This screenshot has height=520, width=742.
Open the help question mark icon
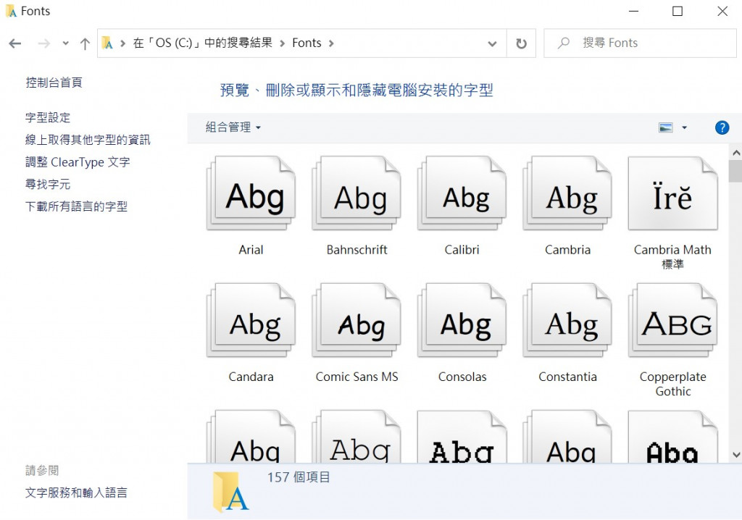[722, 127]
